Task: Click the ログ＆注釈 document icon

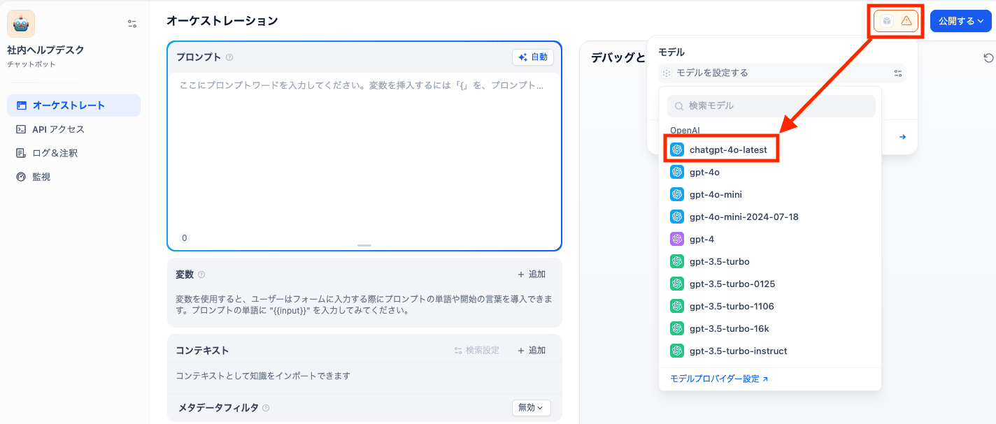Action: pos(21,153)
